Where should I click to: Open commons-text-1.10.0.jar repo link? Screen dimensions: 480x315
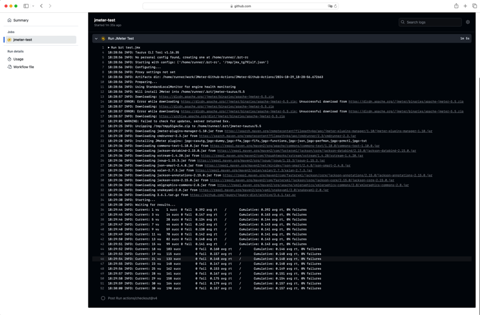pyautogui.click(x=295, y=146)
